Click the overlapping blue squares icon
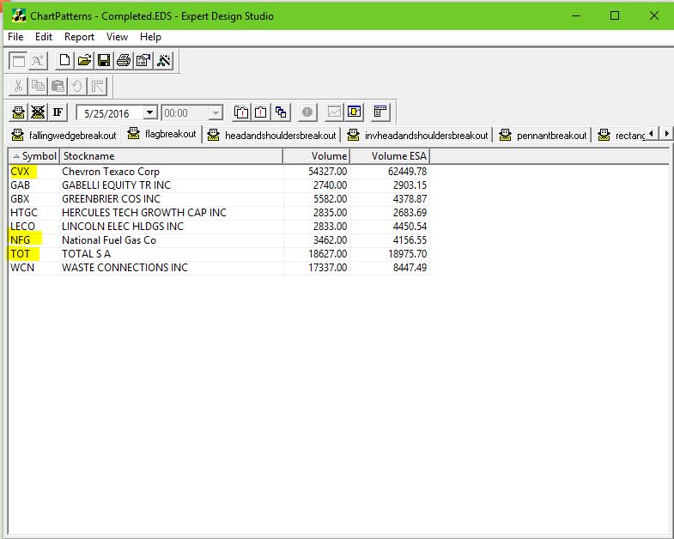This screenshot has width=674, height=539. click(x=281, y=112)
